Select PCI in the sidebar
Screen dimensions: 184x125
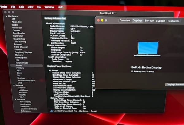(17, 60)
